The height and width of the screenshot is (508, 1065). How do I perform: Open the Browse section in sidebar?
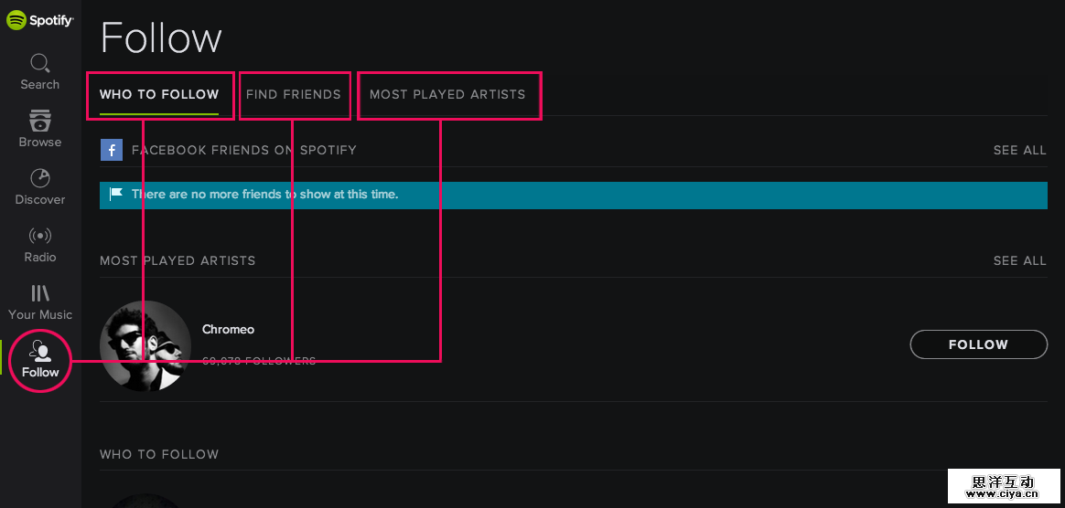pos(40,129)
